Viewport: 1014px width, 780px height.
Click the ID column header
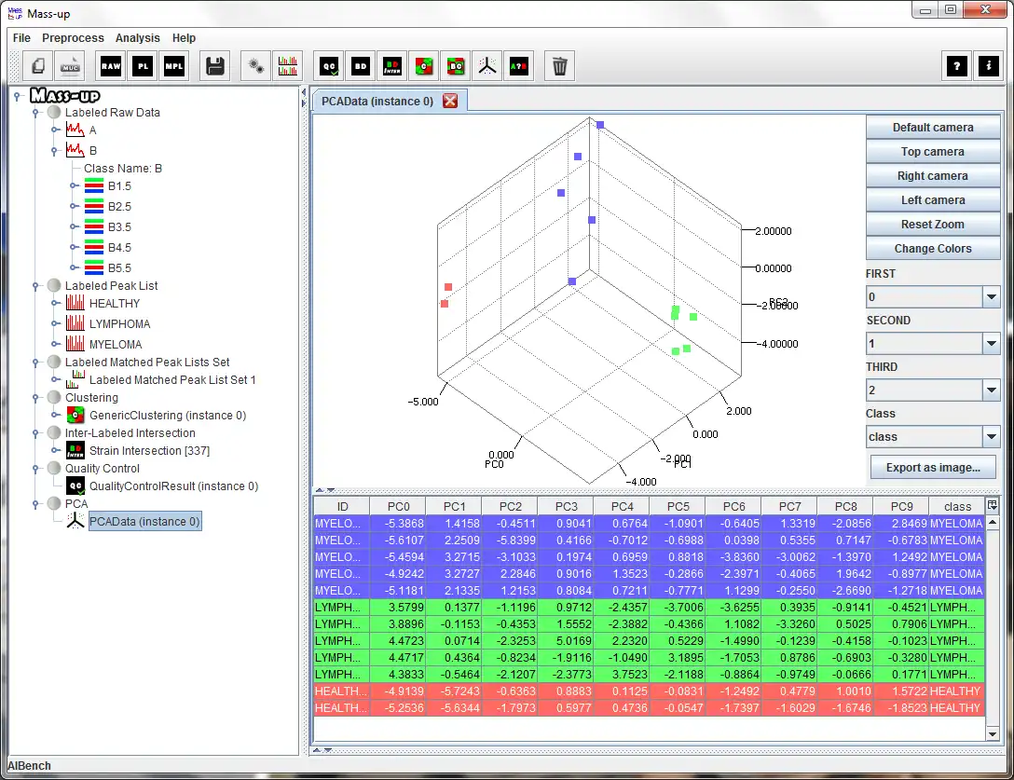click(x=342, y=506)
